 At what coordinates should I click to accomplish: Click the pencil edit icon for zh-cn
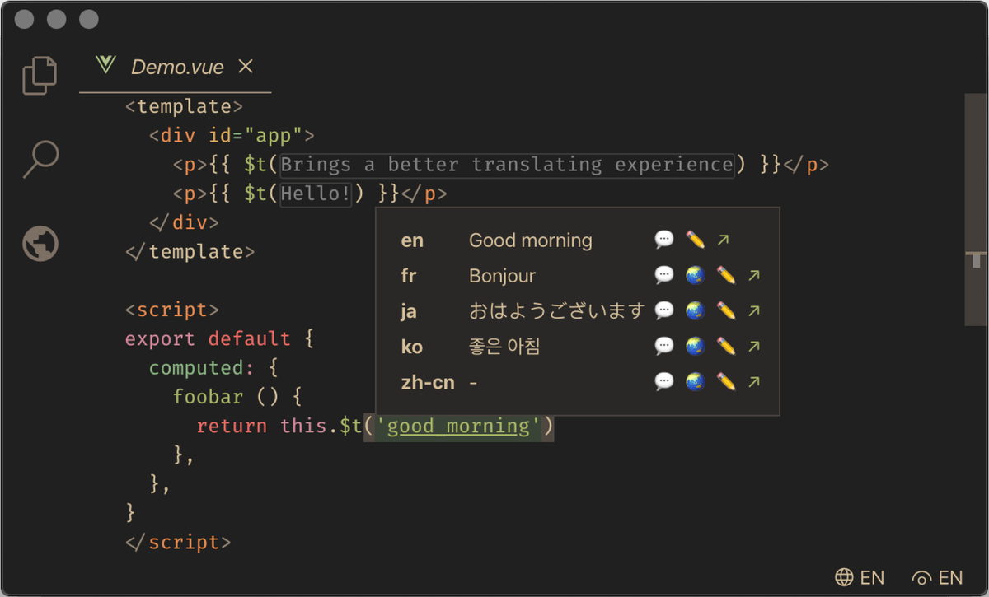pos(726,382)
